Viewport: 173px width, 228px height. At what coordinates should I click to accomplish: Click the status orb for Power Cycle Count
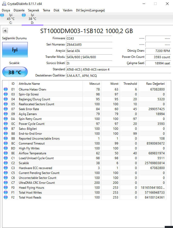click(6, 124)
